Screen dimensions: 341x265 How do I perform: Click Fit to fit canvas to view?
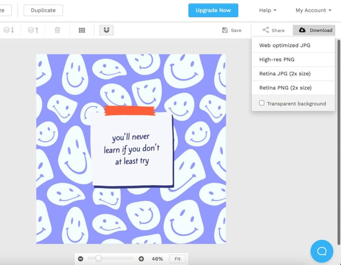[177, 259]
